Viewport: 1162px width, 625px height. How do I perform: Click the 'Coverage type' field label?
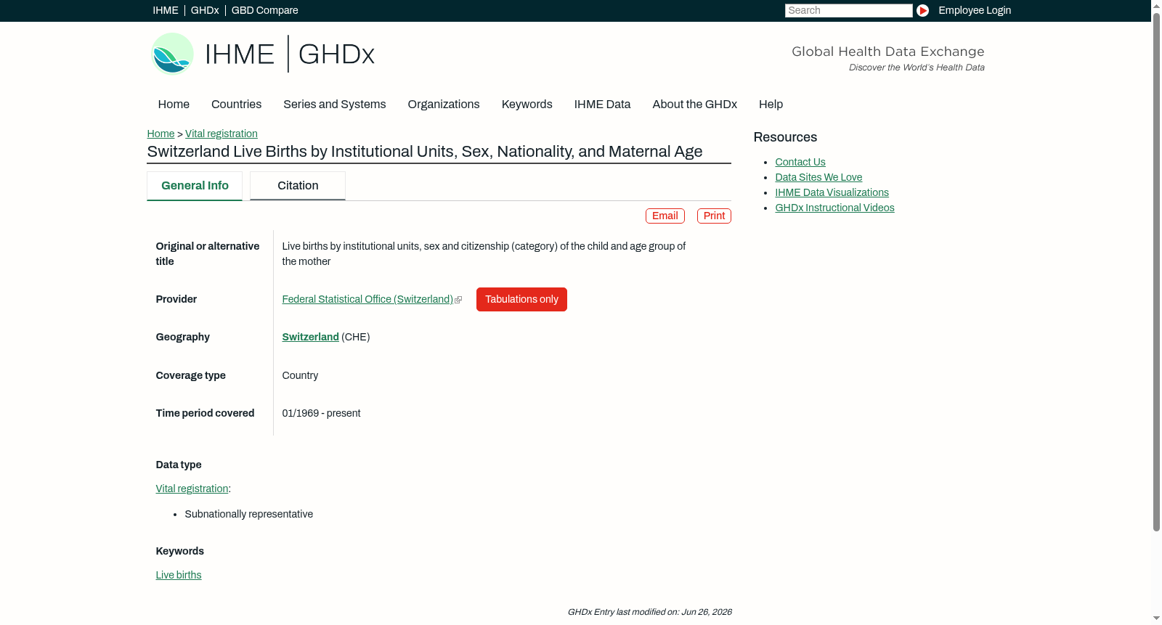191,376
